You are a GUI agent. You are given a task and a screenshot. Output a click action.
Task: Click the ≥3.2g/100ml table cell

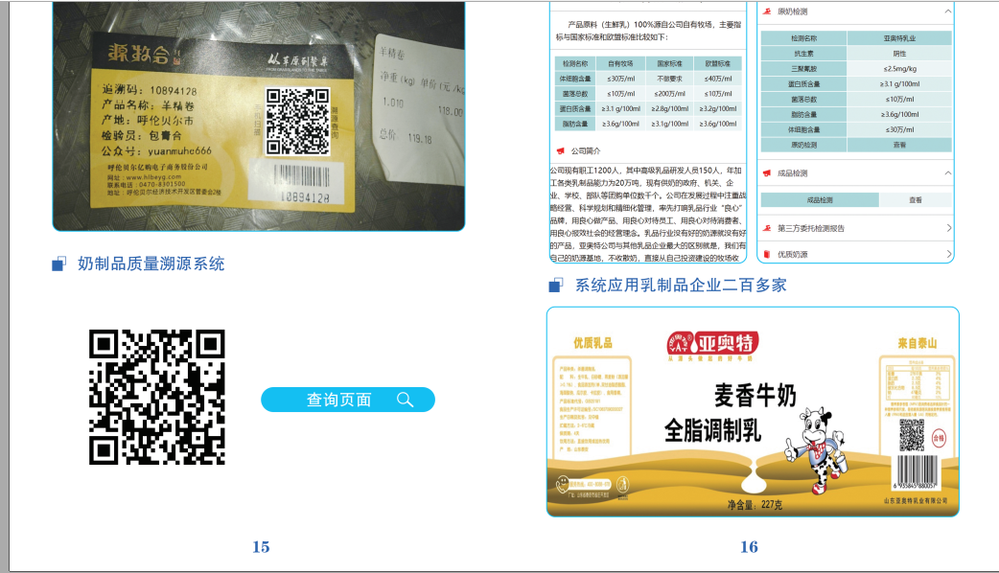[x=718, y=109]
